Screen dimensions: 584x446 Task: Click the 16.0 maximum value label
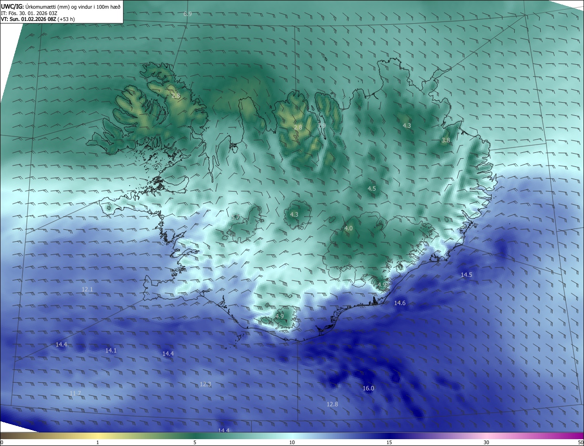tap(368, 388)
